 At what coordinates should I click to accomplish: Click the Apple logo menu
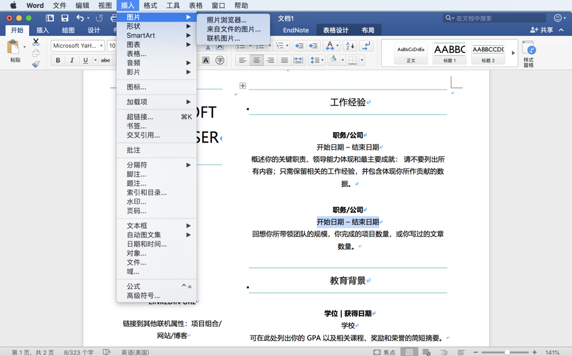(x=13, y=5)
